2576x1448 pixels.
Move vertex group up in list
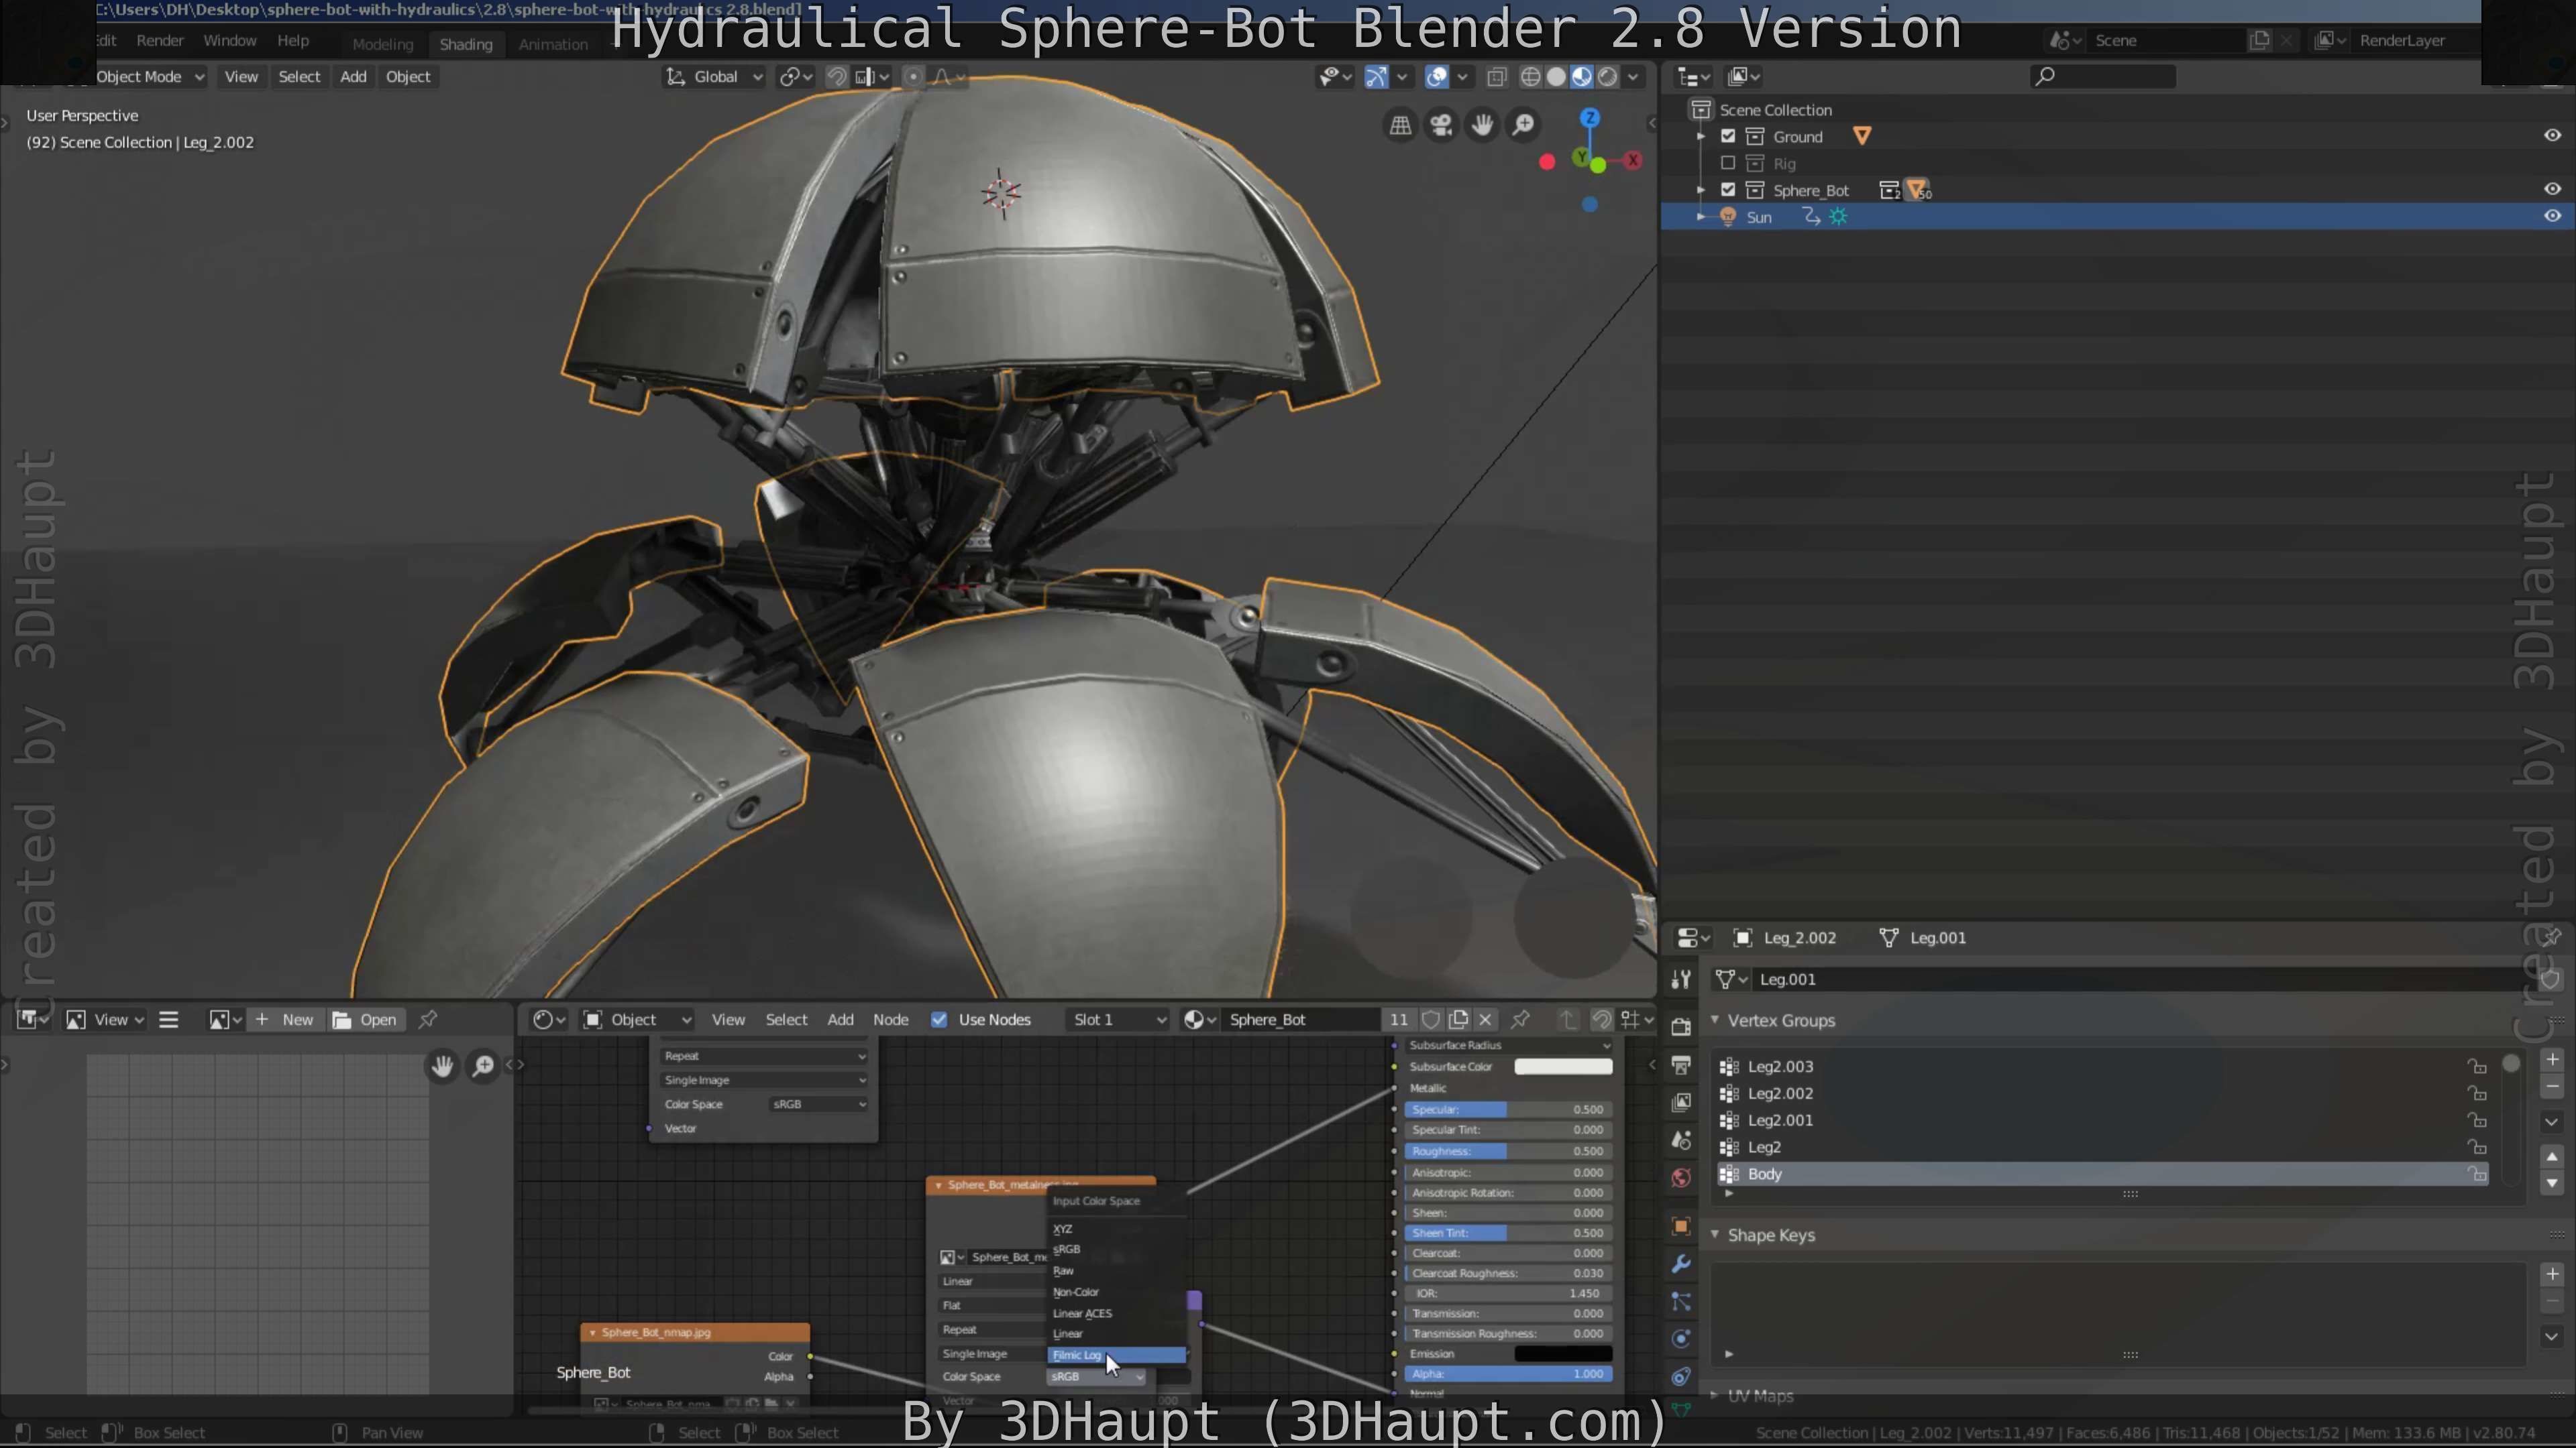coord(2552,1156)
